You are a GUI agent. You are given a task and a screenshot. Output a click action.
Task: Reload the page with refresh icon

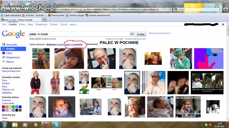[x=170, y=10]
